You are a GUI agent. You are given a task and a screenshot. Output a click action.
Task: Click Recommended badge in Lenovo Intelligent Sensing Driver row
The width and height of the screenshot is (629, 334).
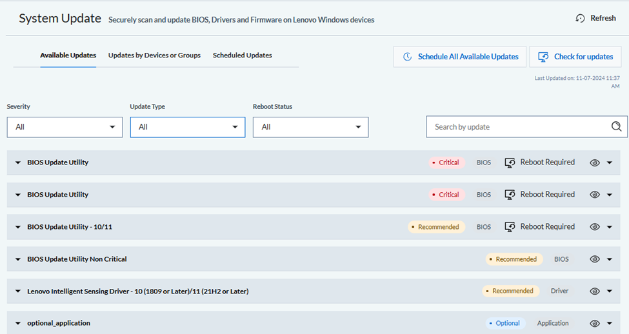[x=511, y=291]
